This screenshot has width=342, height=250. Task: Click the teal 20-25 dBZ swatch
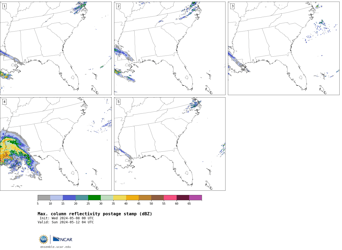[x=82, y=198]
